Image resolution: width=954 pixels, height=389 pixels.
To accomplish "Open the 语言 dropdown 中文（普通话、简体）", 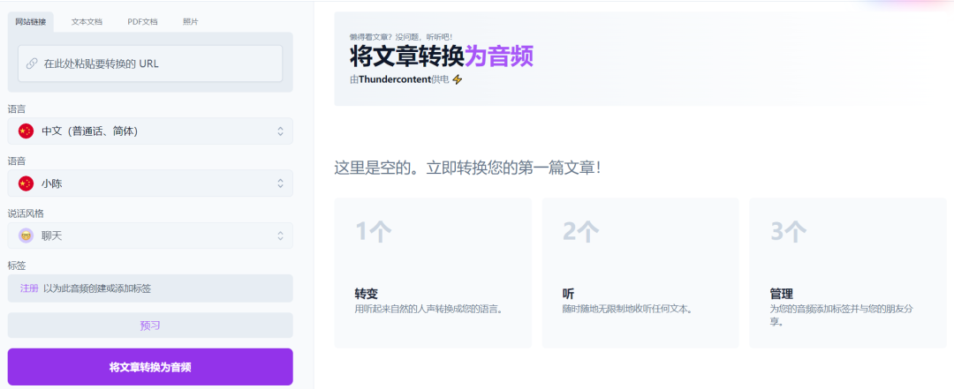I will [150, 131].
